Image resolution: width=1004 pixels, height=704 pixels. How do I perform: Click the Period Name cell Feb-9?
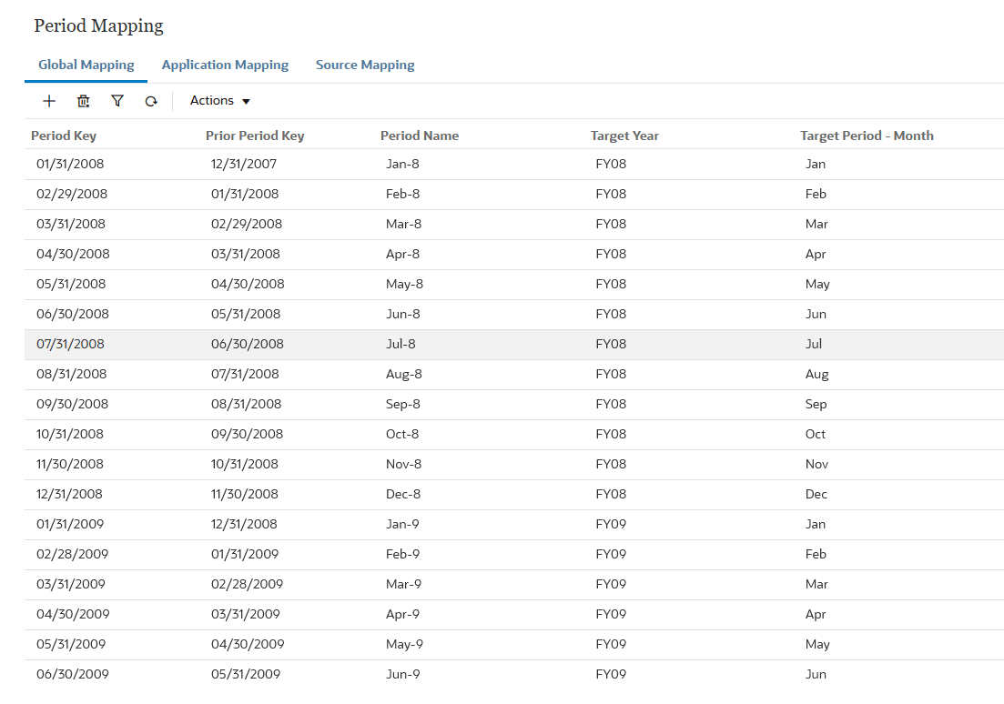403,555
